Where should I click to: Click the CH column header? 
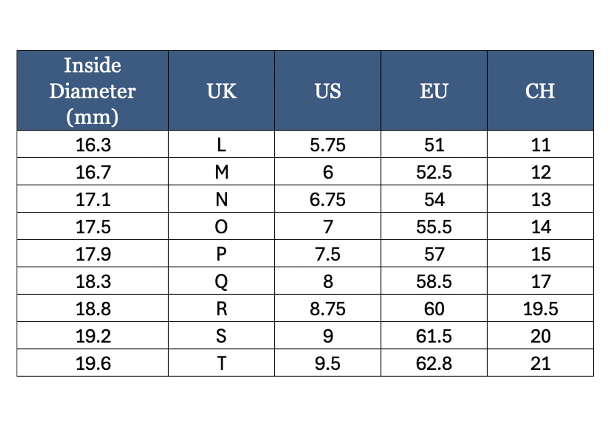540,91
